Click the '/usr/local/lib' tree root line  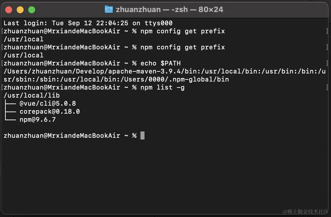[32, 96]
